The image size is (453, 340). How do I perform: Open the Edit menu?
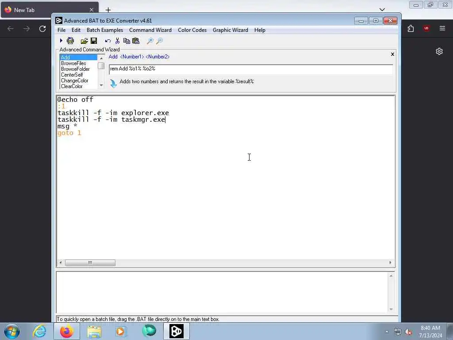tap(76, 30)
